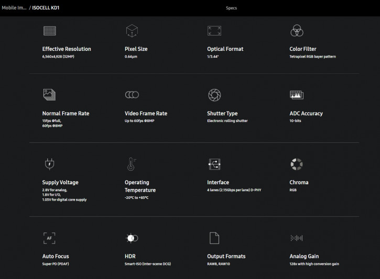Click the Shutter Type aperture icon
Viewport: 380px width, 279px height.
pos(214,95)
